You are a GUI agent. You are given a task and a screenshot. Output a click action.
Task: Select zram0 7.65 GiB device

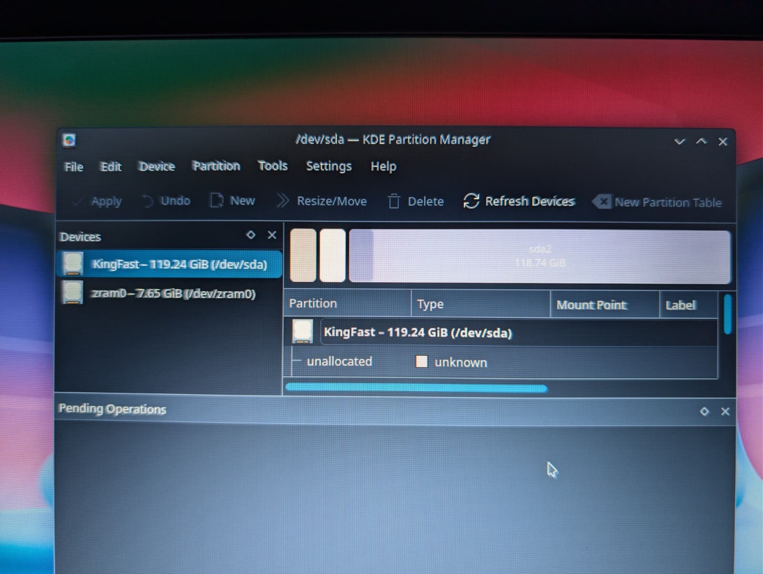170,293
